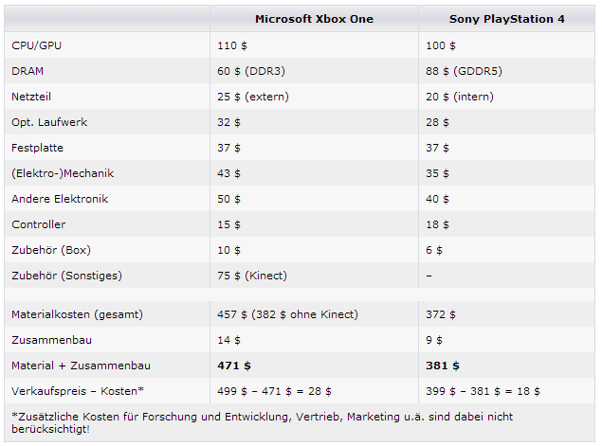The height and width of the screenshot is (446, 602).
Task: Click the Materialkosten (gesamt) label
Action: pos(77,314)
